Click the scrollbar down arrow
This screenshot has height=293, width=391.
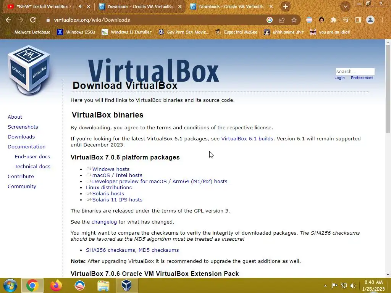(x=388, y=275)
